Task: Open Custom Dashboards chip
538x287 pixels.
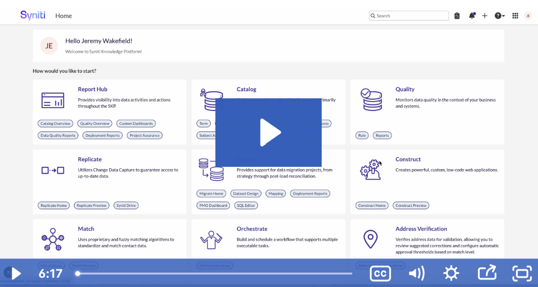Action: pyautogui.click(x=136, y=123)
